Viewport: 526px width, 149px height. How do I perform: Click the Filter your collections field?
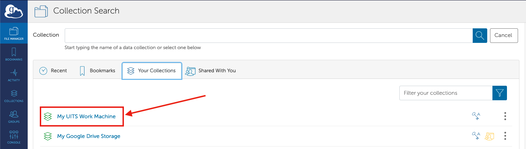(446, 93)
